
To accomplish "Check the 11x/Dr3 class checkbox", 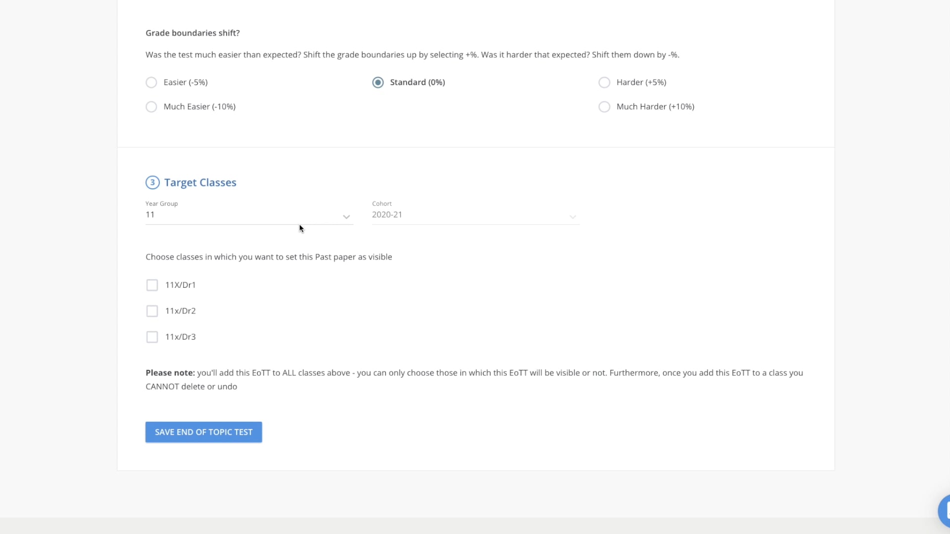I will click(x=152, y=337).
